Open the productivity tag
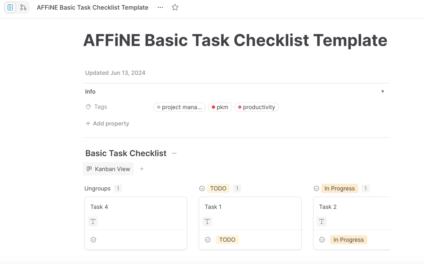This screenshot has height=264, width=424. tap(256, 107)
